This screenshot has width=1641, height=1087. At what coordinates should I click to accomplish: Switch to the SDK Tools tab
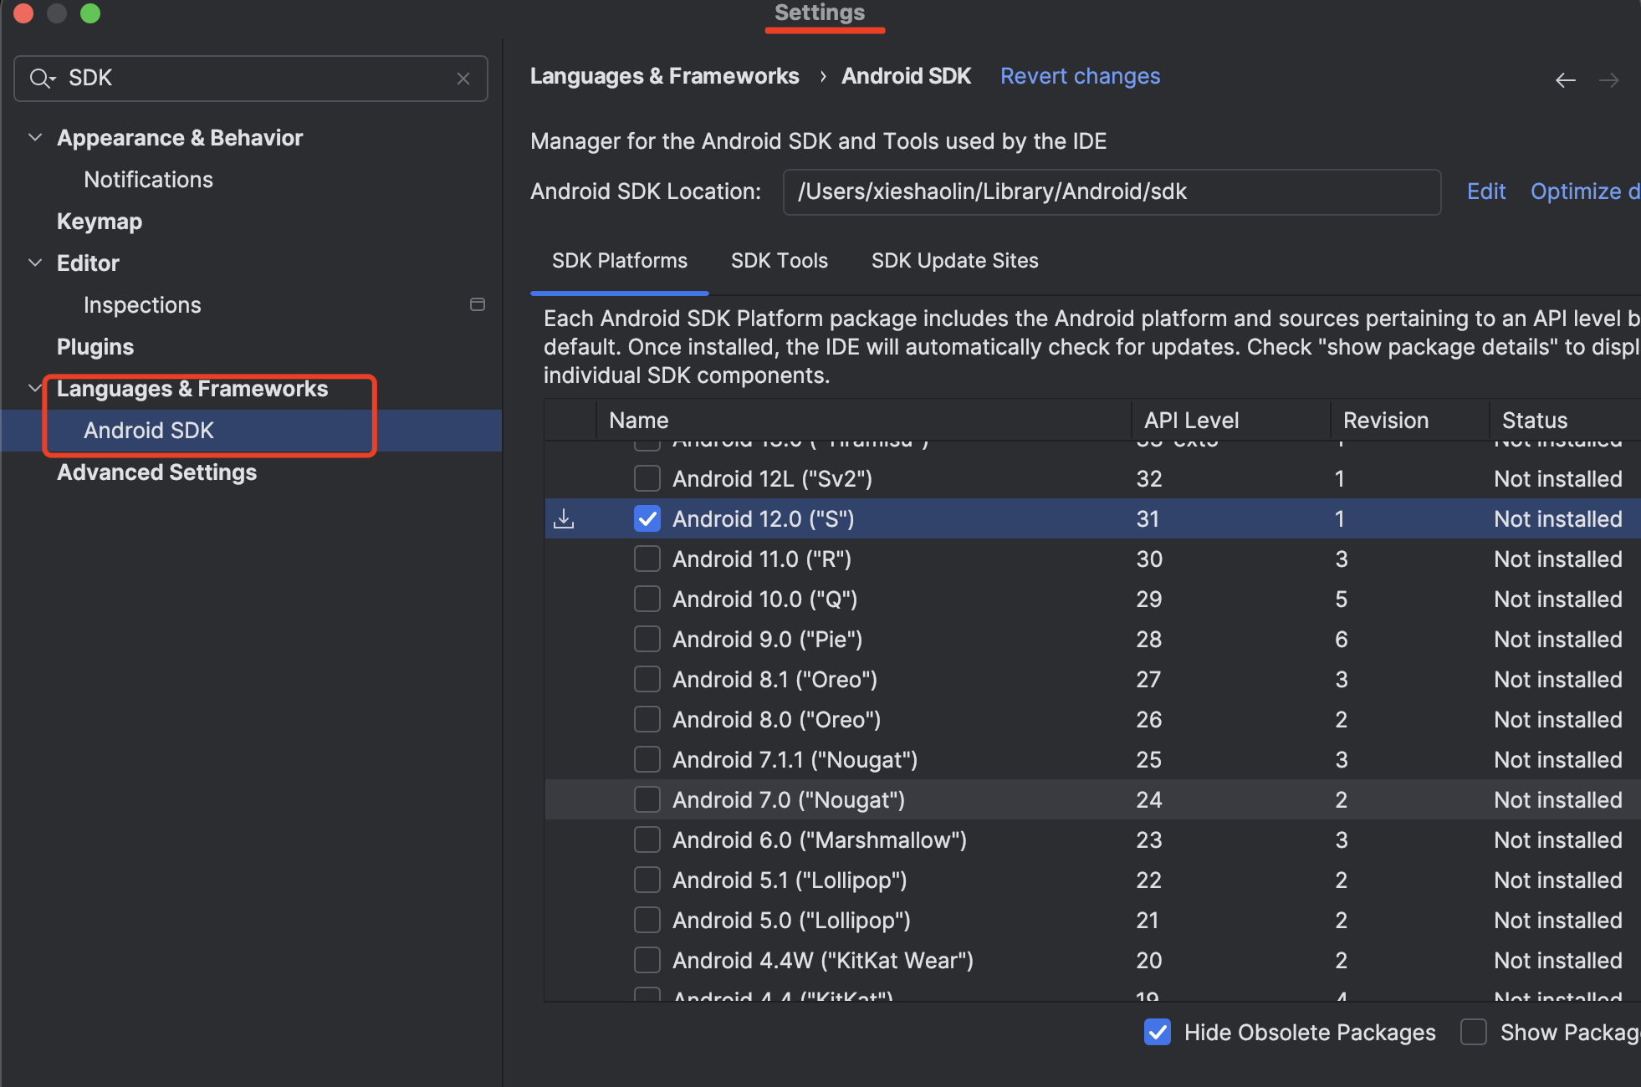(780, 261)
